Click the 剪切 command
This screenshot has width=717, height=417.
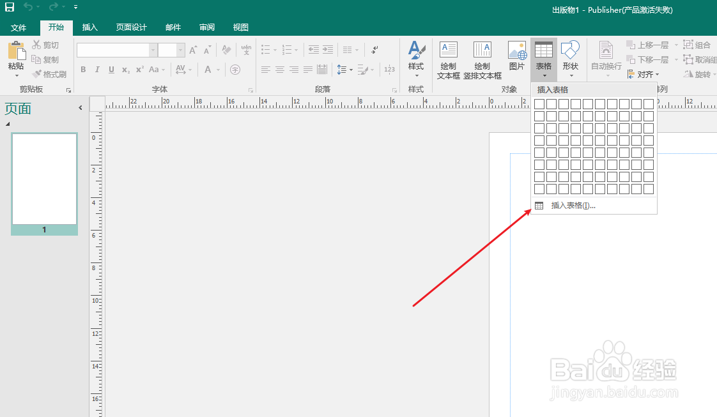point(45,44)
